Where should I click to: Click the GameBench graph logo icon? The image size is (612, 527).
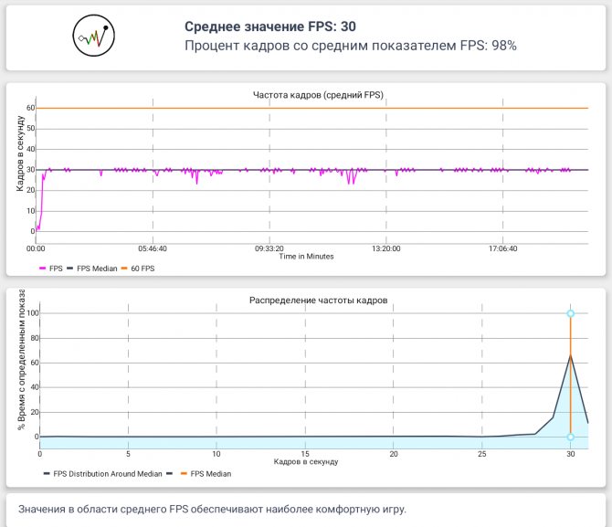[94, 36]
